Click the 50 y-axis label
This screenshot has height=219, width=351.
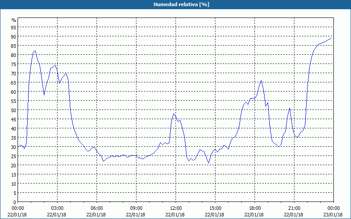coord(14,110)
